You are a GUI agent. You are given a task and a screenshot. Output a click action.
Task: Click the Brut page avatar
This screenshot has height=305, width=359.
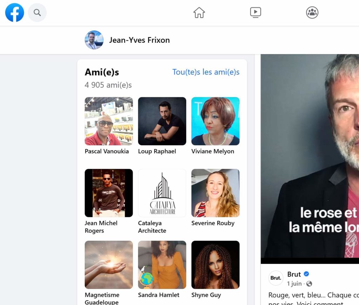(276, 278)
